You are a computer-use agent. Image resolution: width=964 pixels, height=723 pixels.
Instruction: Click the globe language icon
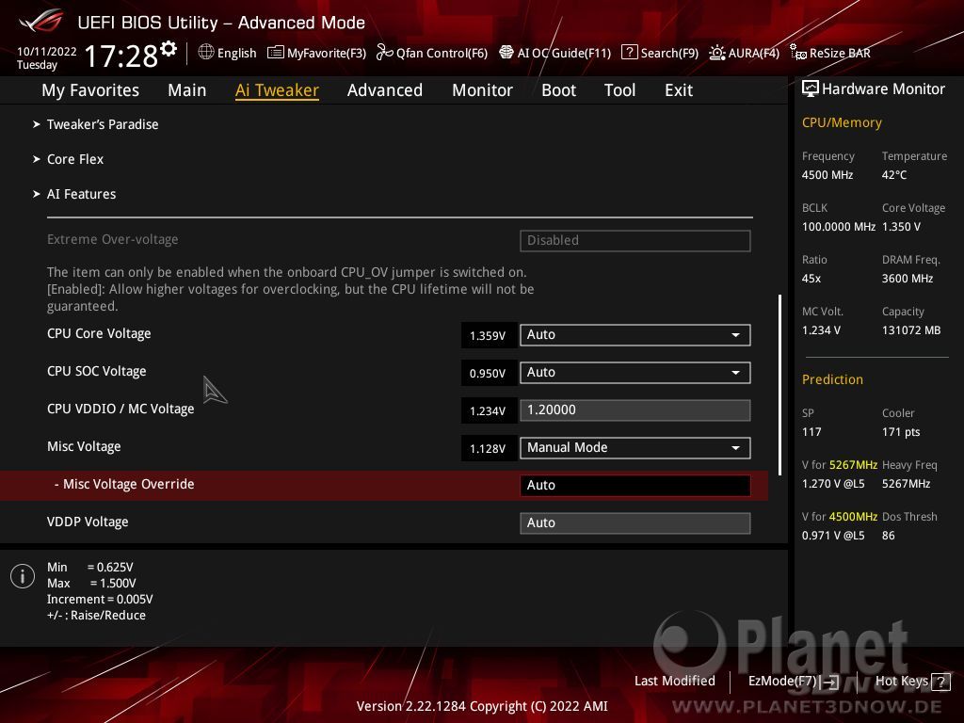click(x=206, y=53)
